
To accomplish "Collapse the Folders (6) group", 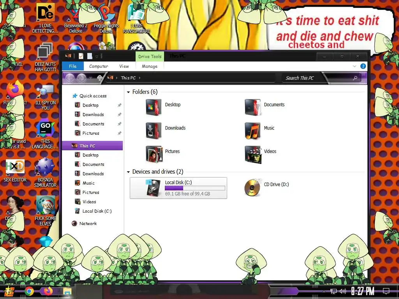I will point(128,92).
